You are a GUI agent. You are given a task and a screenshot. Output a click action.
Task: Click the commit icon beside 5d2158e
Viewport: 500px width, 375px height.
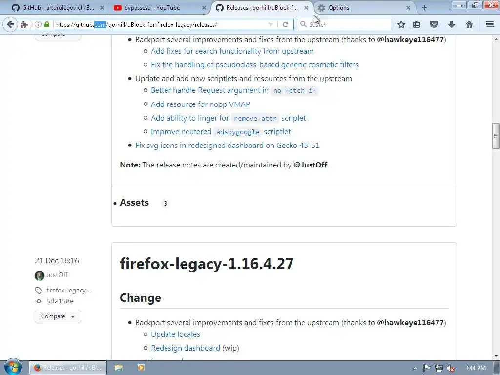39,301
